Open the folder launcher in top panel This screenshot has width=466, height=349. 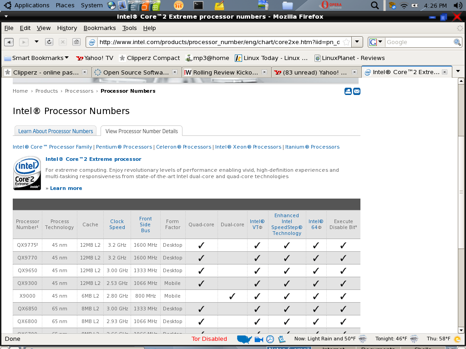click(x=288, y=5)
